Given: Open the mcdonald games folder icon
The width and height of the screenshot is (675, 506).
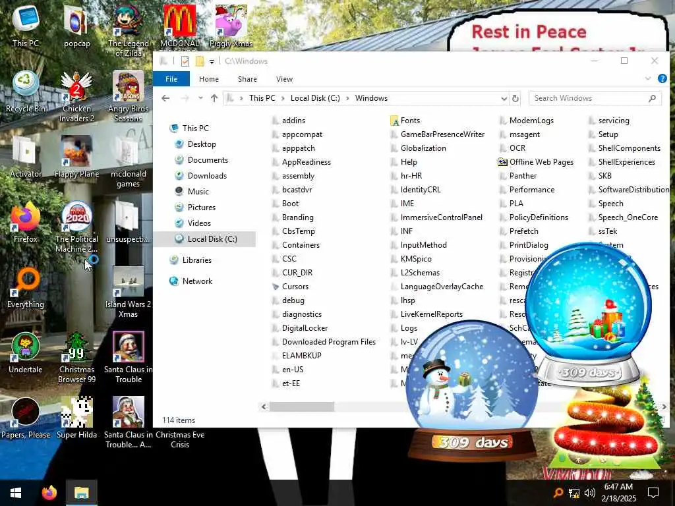Looking at the screenshot, I should (128, 162).
